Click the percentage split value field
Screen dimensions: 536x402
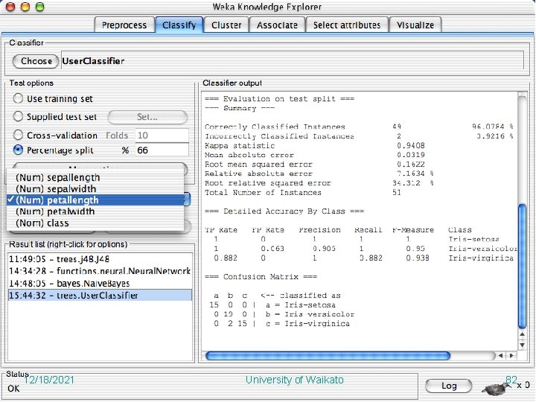(x=162, y=150)
